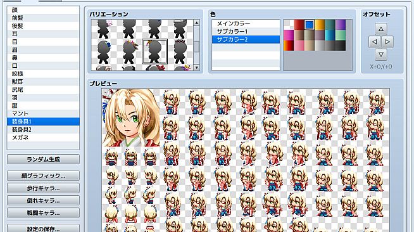The width and height of the screenshot is (414, 232).
Task: Select 服 in the parts list
Action: (x=43, y=105)
